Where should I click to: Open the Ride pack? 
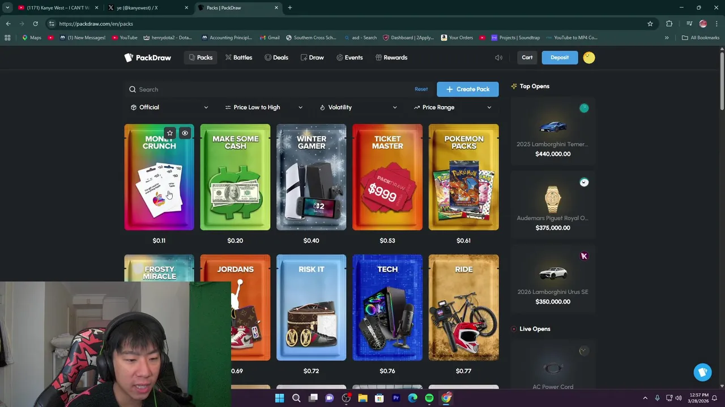coord(464,308)
